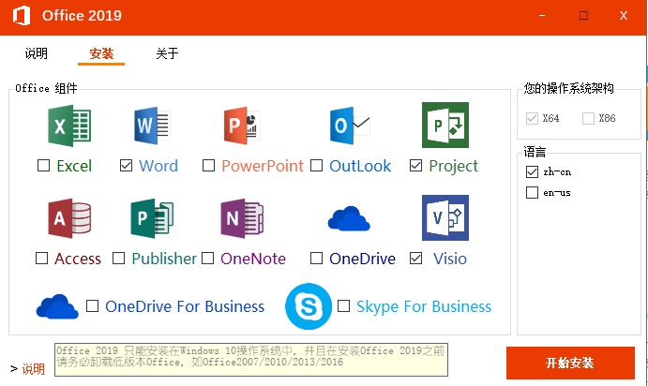Switch to the 说明 tab
This screenshot has height=386, width=648.
coord(36,53)
